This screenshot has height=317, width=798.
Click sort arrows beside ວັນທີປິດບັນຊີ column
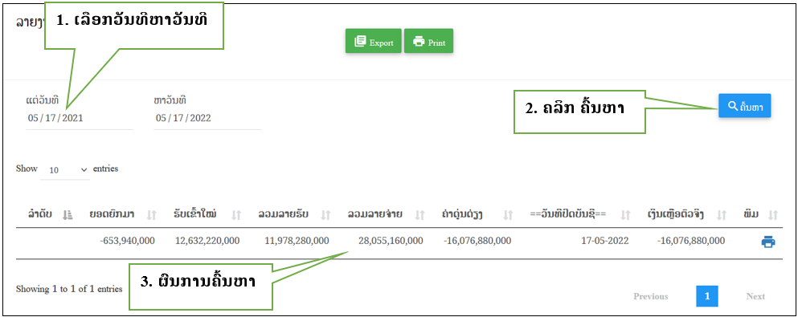(x=625, y=215)
